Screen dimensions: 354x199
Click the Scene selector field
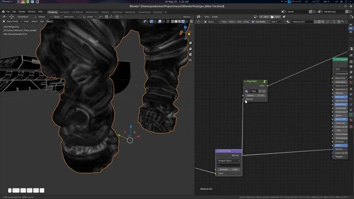(297, 12)
